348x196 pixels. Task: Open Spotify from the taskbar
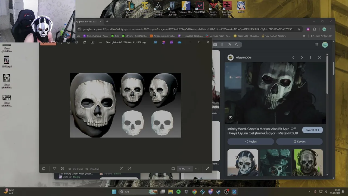178,192
